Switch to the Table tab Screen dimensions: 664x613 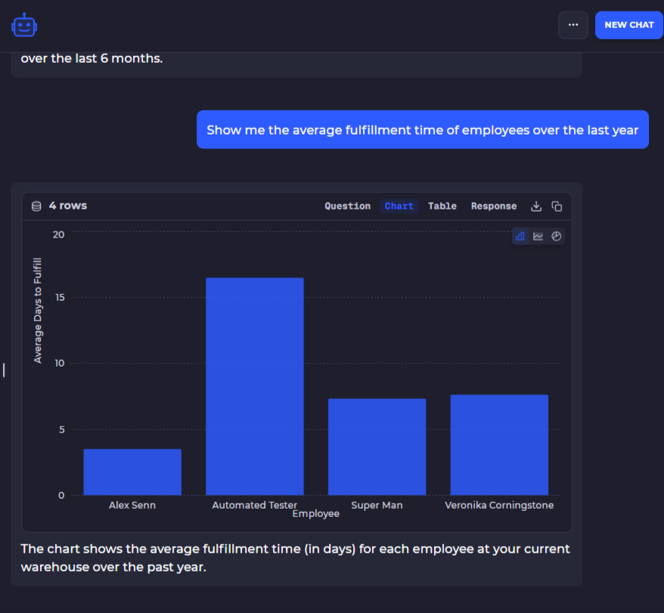pyautogui.click(x=442, y=206)
